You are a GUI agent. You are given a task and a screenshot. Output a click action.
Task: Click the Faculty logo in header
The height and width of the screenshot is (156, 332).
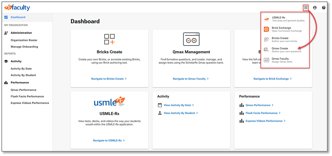tap(17, 7)
